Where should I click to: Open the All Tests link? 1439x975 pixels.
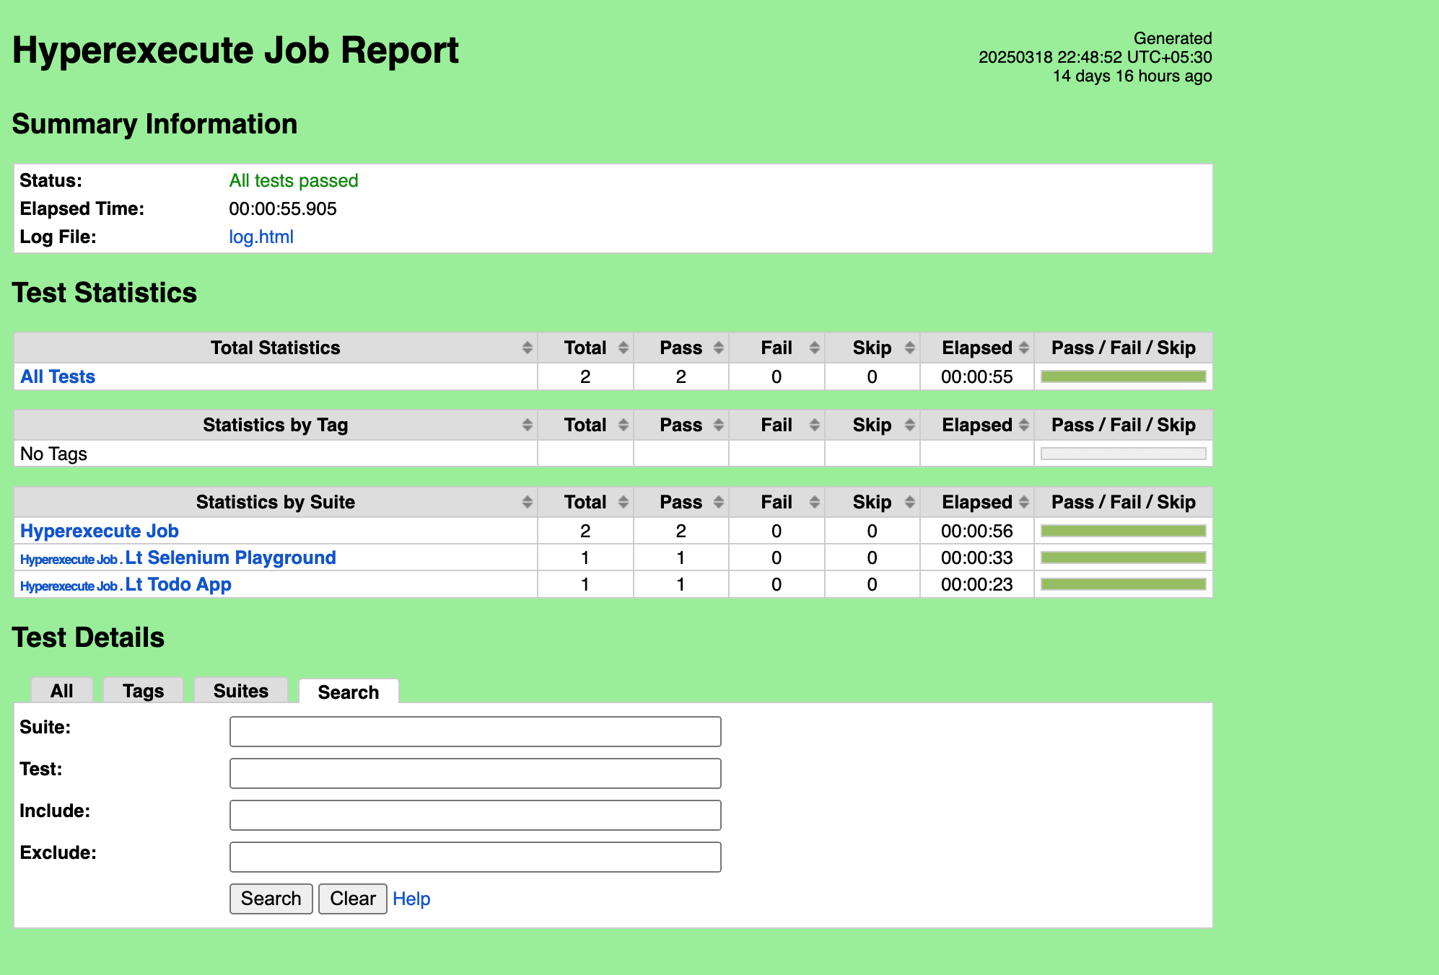point(58,377)
